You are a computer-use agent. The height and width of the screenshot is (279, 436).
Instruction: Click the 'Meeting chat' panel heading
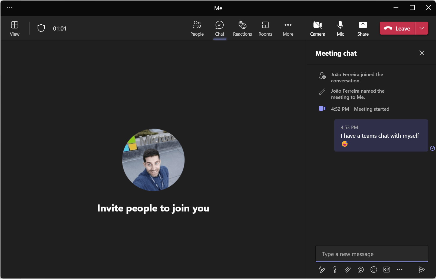tap(336, 53)
